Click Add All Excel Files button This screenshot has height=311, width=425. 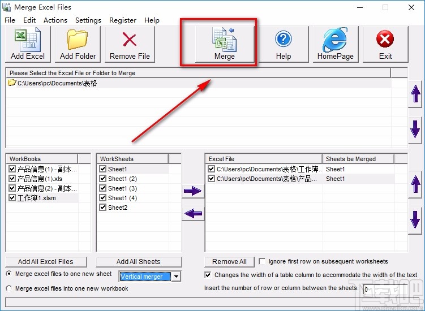point(46,262)
